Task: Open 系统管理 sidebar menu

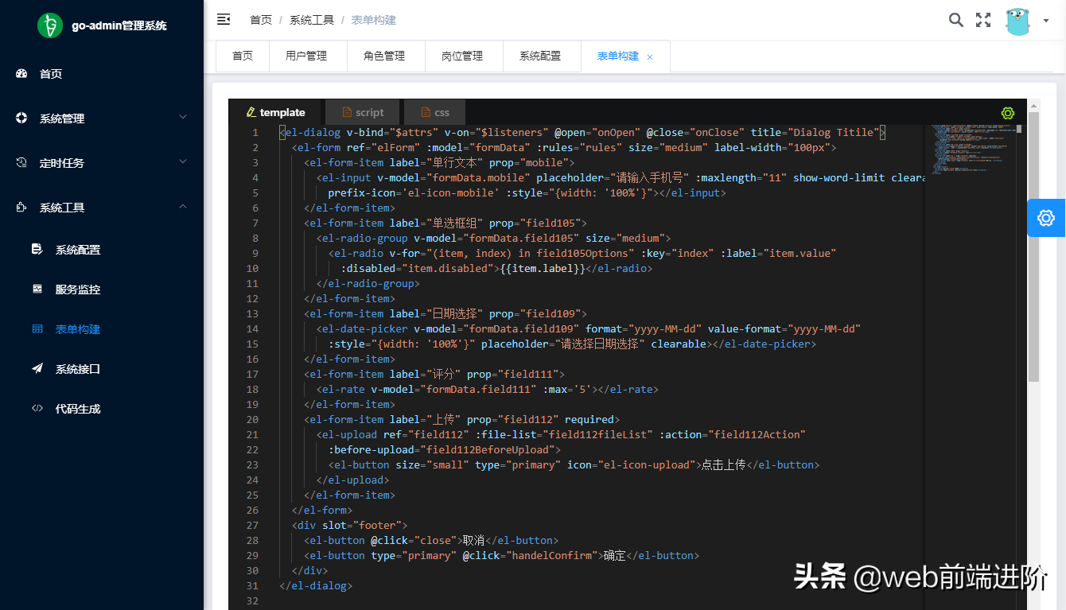Action: [x=102, y=119]
